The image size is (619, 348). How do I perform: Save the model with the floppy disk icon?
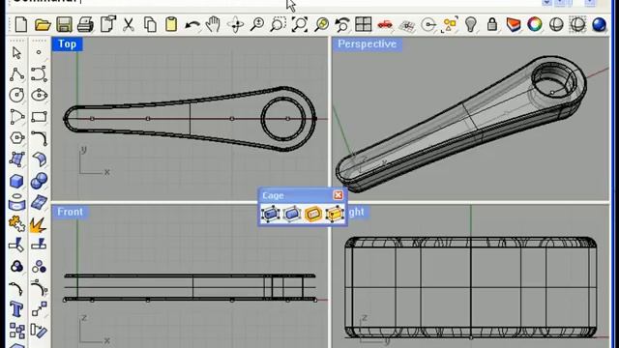pos(64,25)
